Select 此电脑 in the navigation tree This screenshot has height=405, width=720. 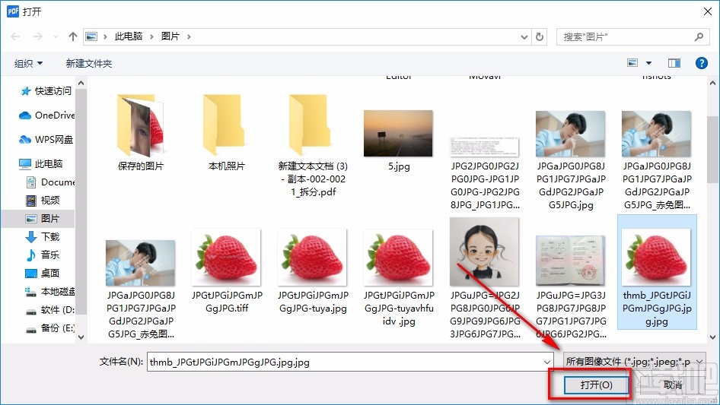41,163
